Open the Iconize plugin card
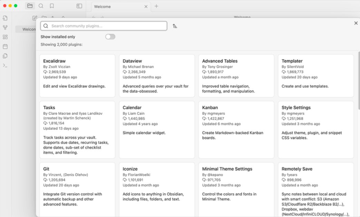This screenshot has height=217, width=360. (x=157, y=190)
